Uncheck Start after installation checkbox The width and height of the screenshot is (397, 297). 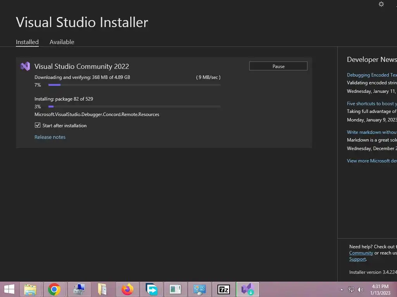(x=38, y=125)
